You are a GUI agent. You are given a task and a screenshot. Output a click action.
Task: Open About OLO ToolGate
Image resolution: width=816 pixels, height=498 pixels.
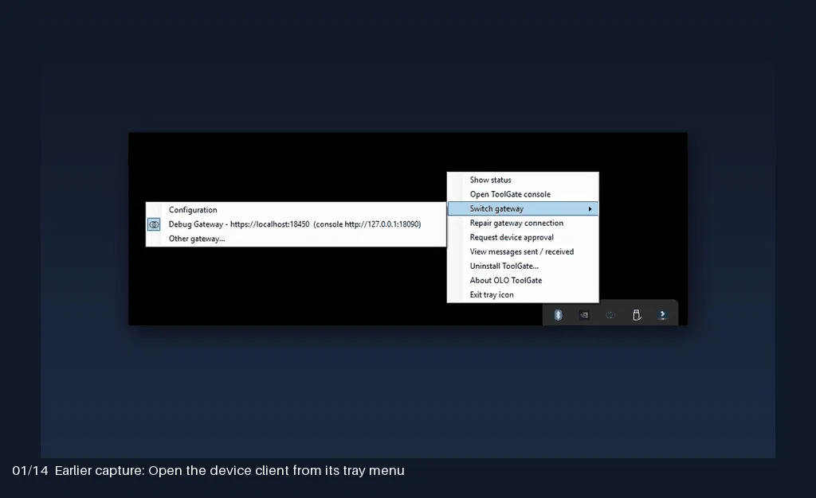click(523, 280)
